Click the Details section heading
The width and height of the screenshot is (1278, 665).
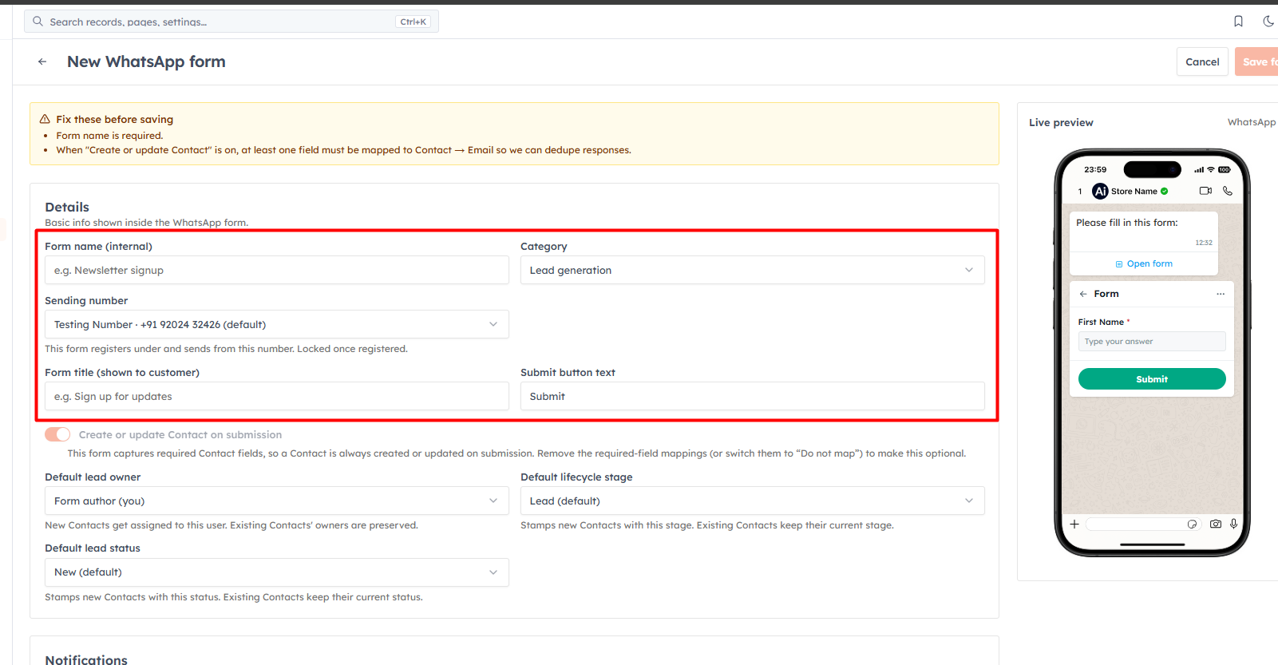click(x=67, y=207)
